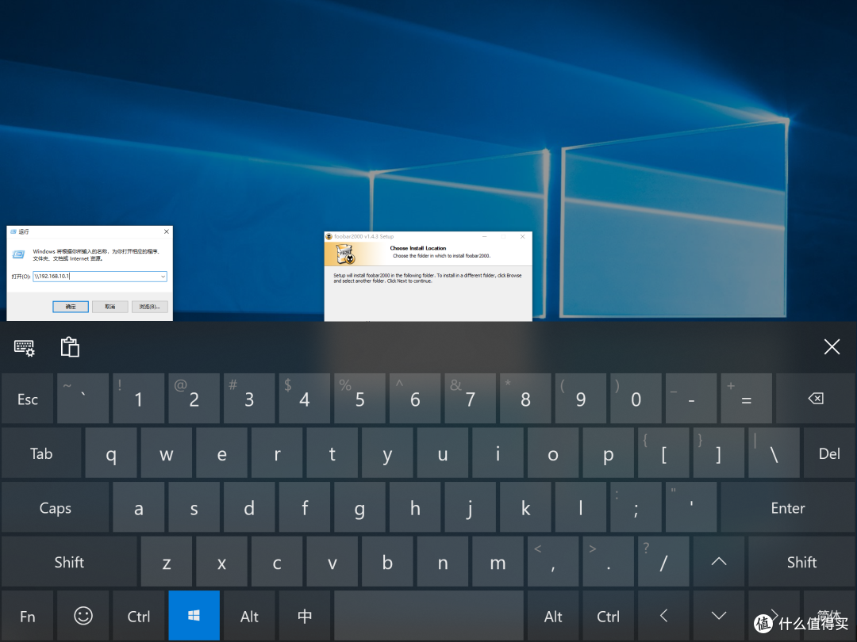Click 浏览 button in Run dialog

[149, 307]
